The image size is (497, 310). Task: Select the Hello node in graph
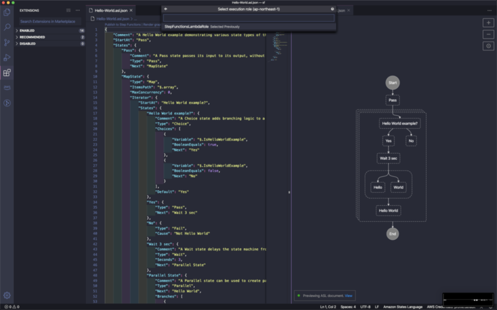pyautogui.click(x=378, y=187)
